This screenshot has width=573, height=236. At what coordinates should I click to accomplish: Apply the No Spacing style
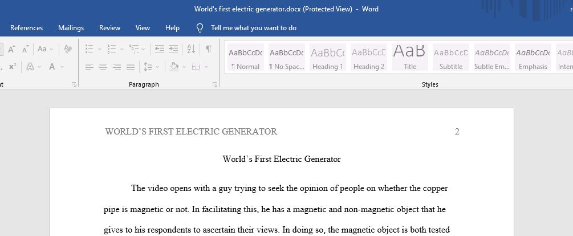point(286,57)
